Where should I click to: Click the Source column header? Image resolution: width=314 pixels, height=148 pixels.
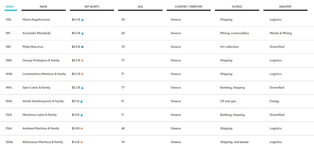coord(237,7)
